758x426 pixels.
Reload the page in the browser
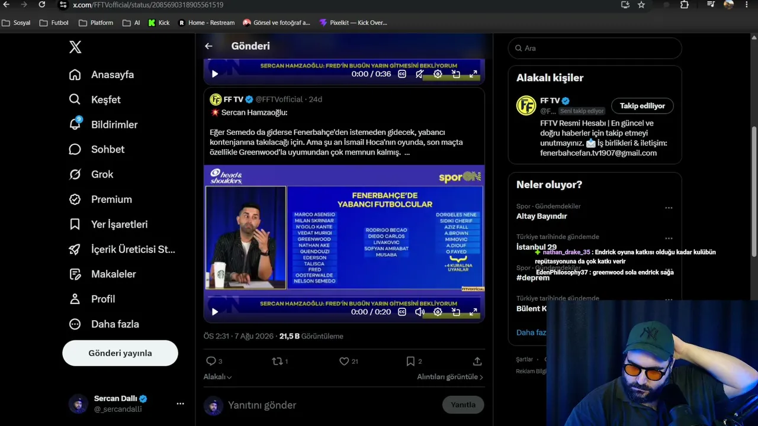coord(41,5)
